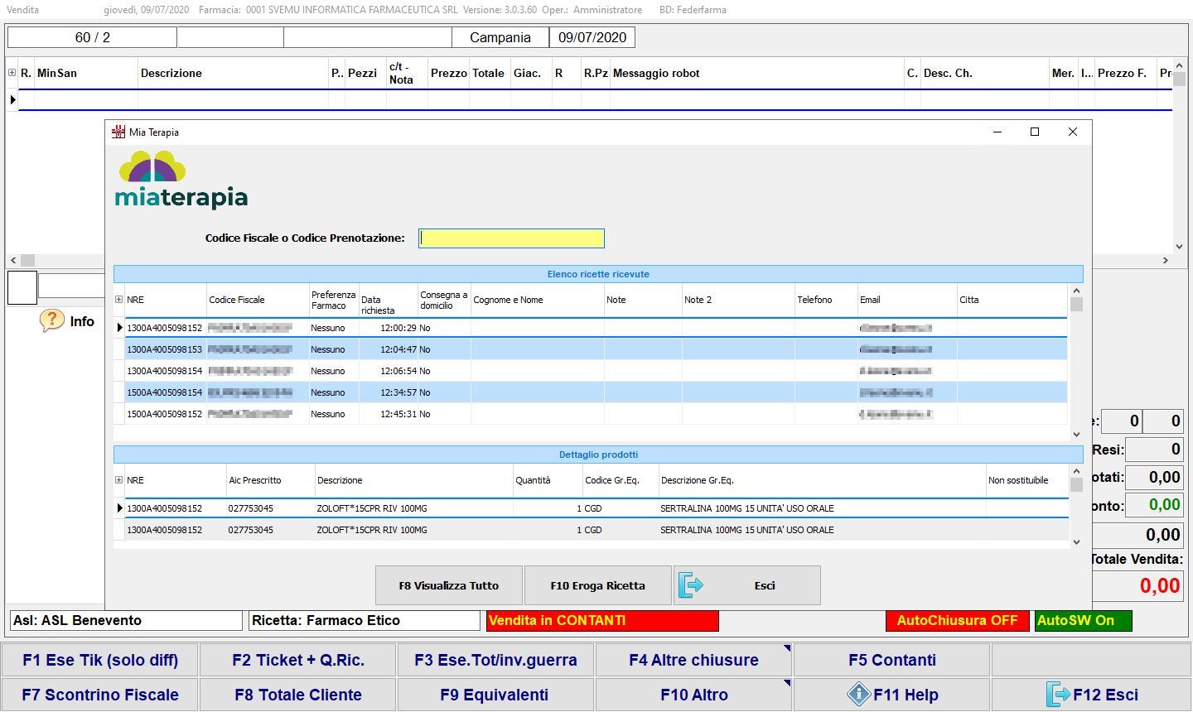Expand grid icon next to NRE in received list

click(118, 300)
